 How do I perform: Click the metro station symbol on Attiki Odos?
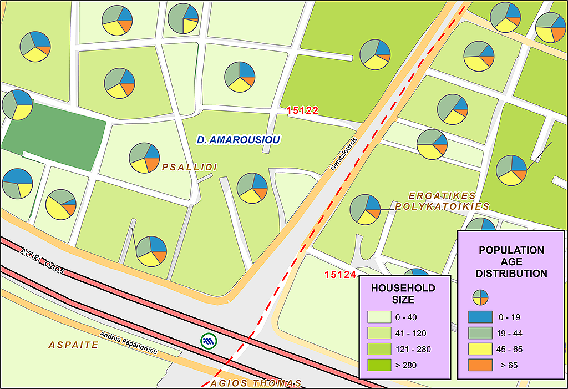209,341
